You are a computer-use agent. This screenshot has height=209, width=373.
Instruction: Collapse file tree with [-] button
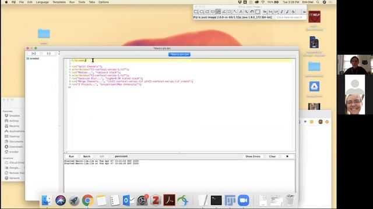[x=48, y=53]
